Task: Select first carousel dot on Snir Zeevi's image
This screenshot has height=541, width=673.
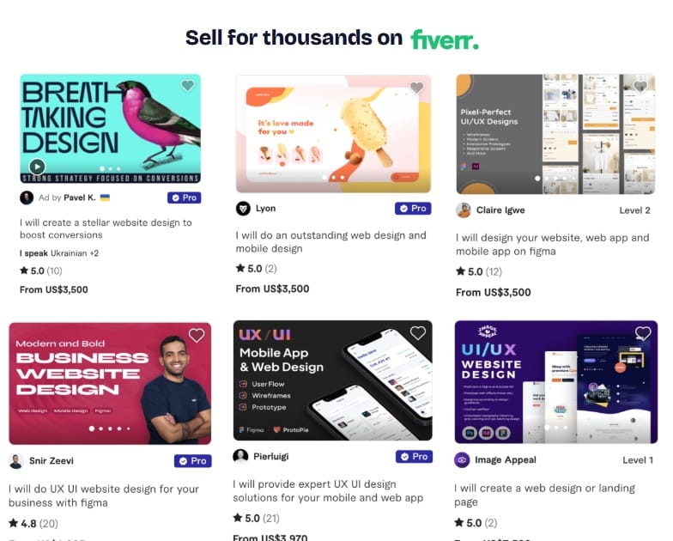Action: pyautogui.click(x=91, y=429)
